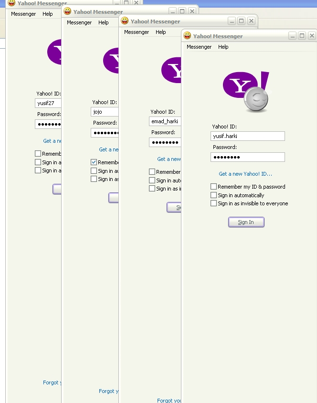Open Forgot password link in jojo window

click(x=109, y=391)
